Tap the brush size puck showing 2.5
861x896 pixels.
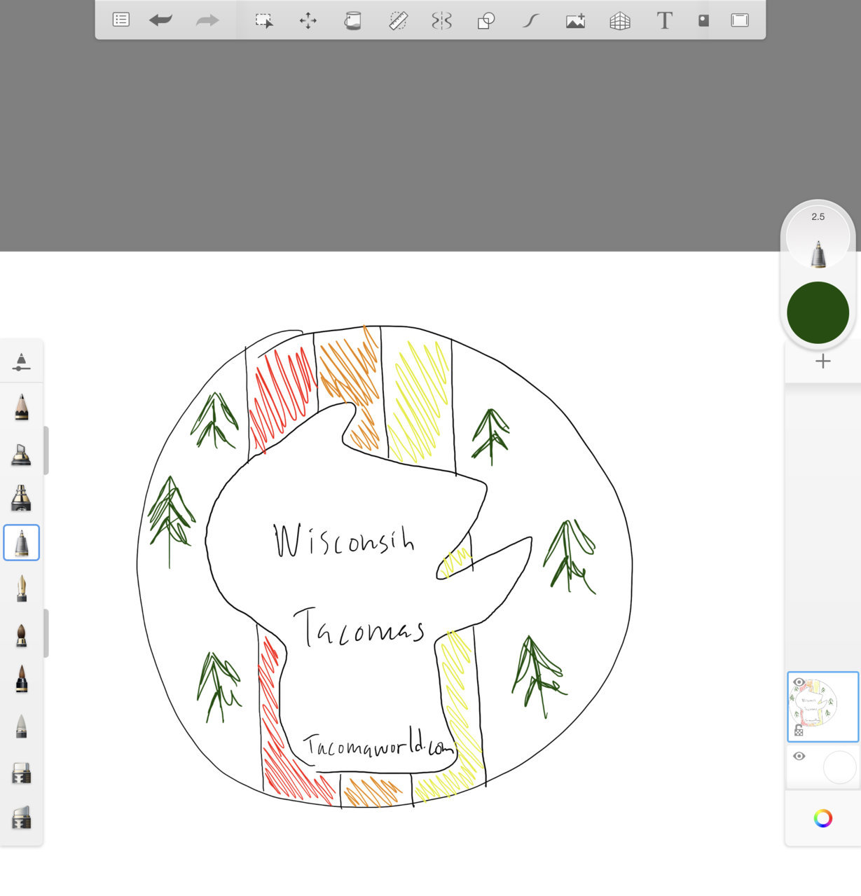[x=818, y=238]
